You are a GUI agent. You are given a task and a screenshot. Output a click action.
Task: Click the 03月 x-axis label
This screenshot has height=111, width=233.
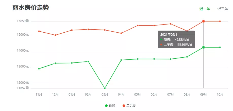tap(105, 95)
